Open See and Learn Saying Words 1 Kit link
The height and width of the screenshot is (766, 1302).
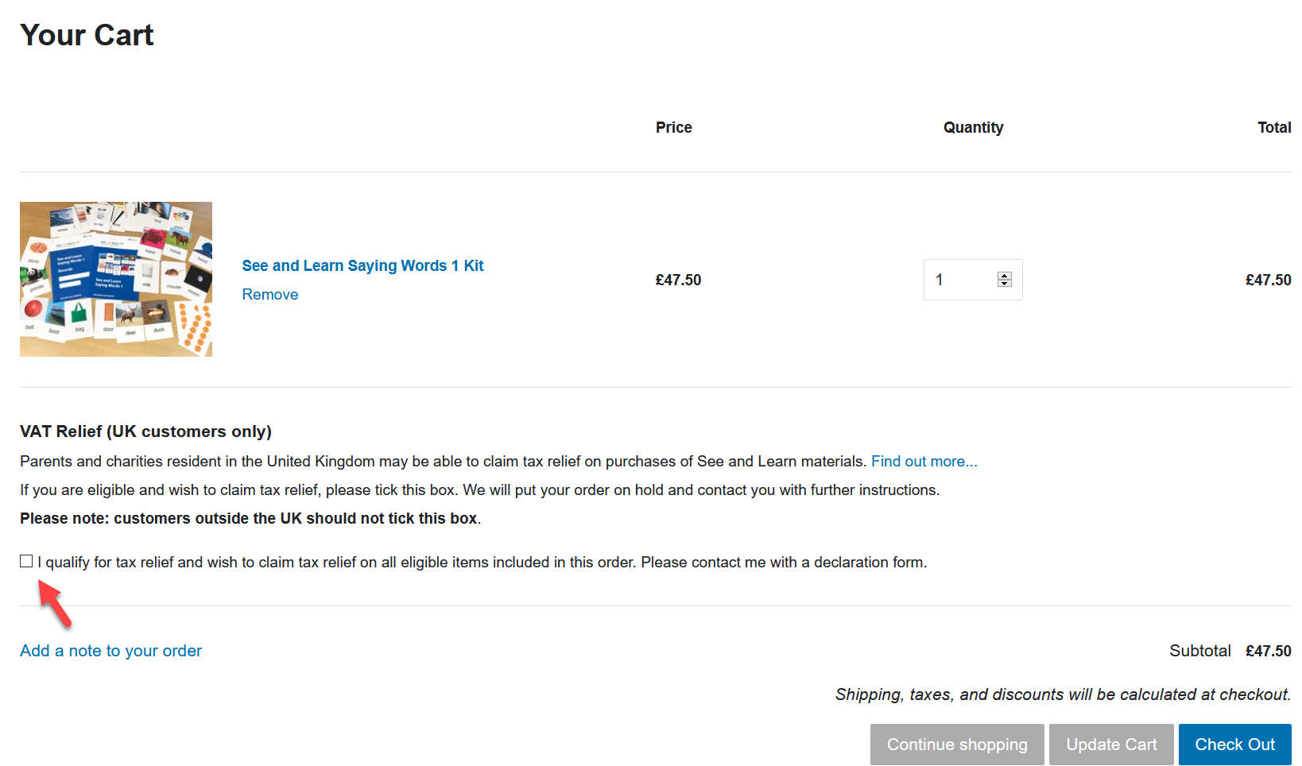click(362, 265)
